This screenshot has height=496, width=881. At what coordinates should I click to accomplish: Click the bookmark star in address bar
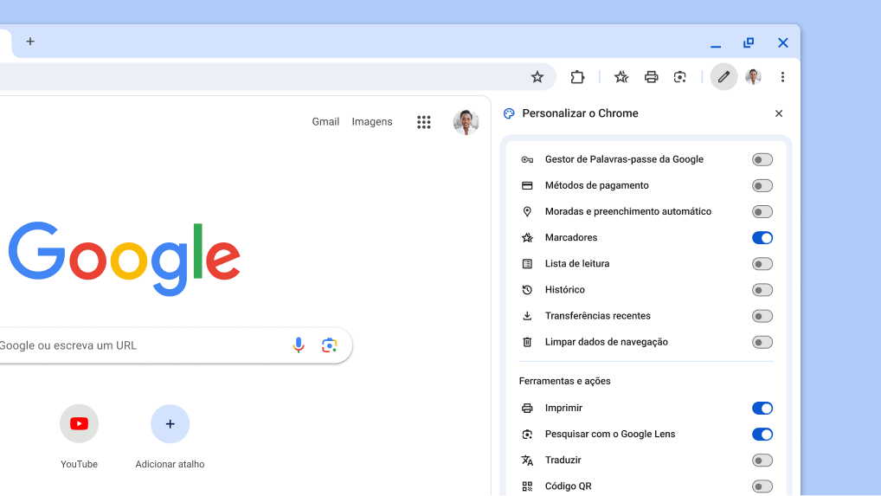537,77
